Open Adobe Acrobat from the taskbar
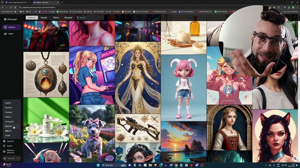The image size is (300, 168). click(x=192, y=165)
